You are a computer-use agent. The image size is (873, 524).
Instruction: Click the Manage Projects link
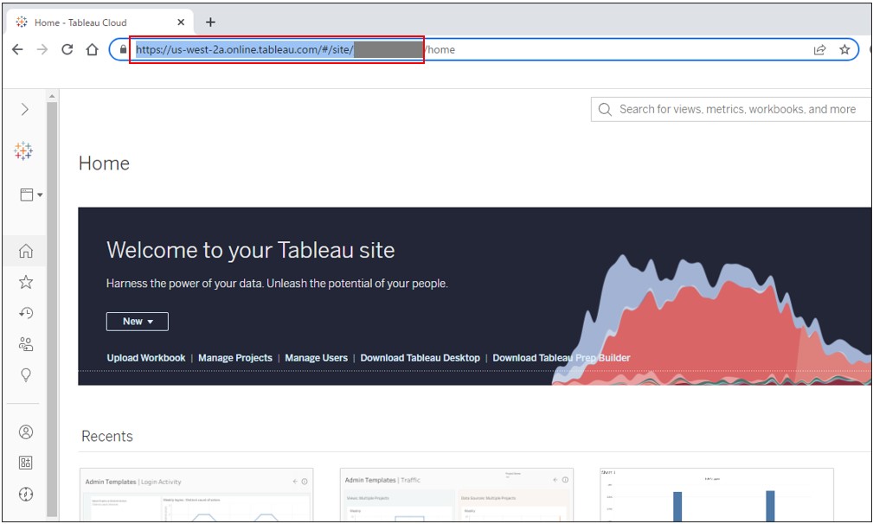235,358
